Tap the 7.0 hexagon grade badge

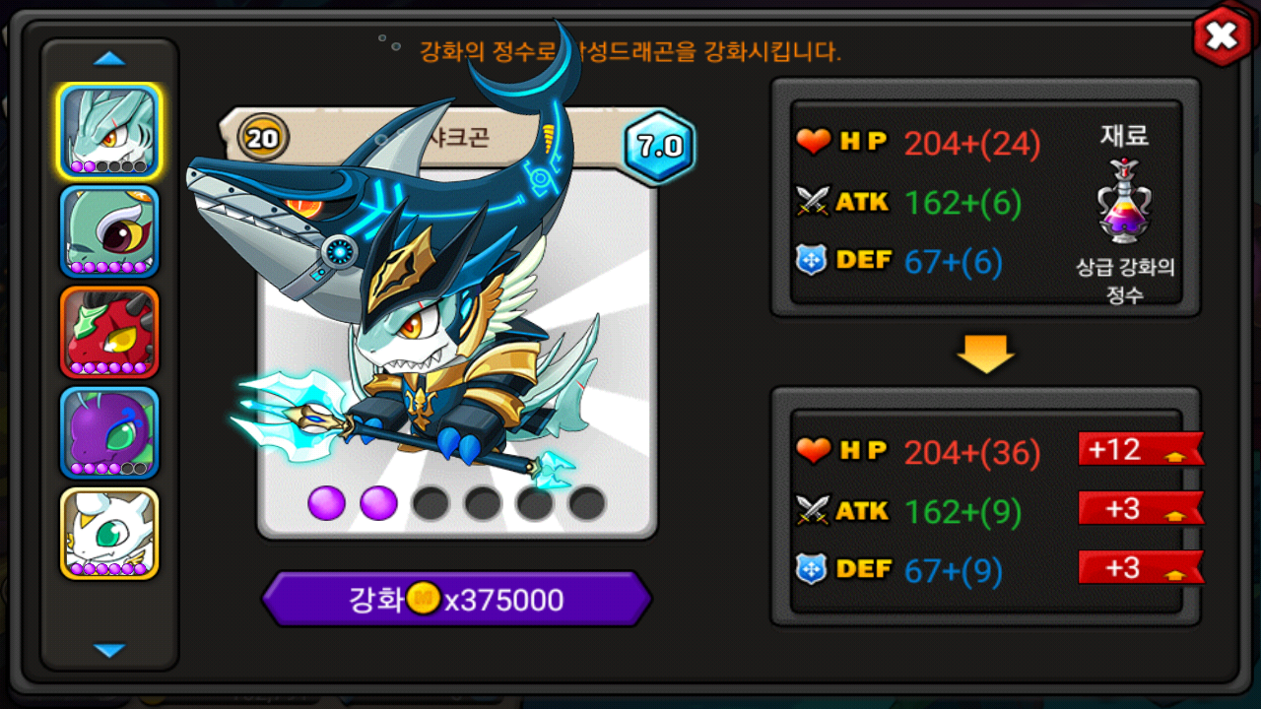pyautogui.click(x=659, y=147)
